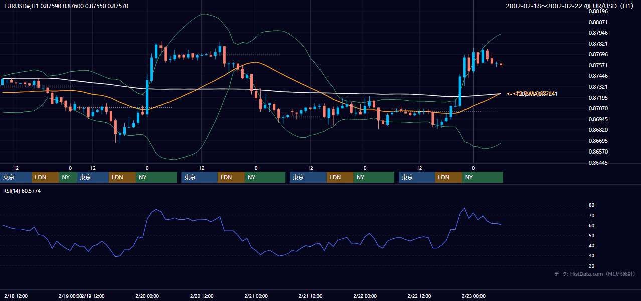
Task: Select the 0.86945 price axis value
Action: pos(598,119)
